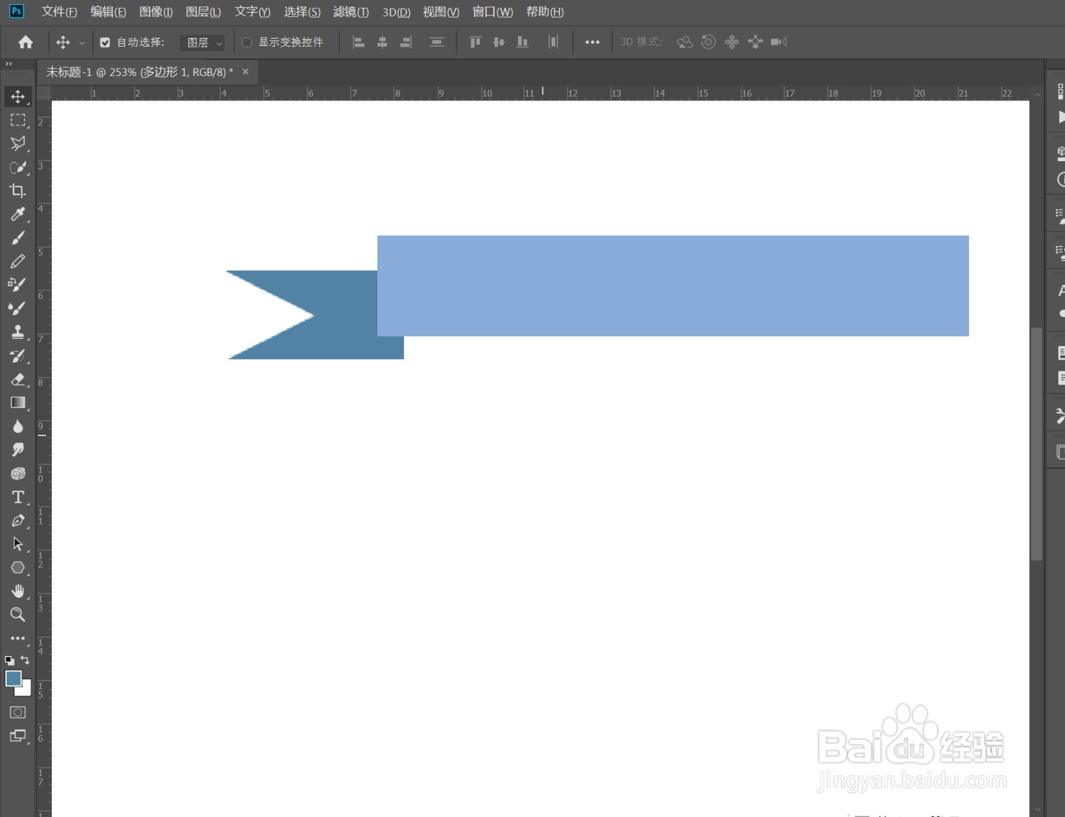
Task: Select the Smudge tool
Action: [x=18, y=449]
